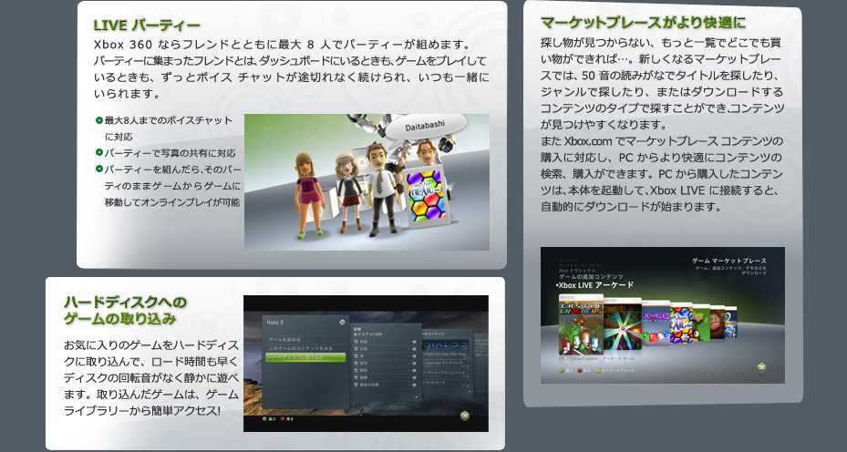Click ライブラリーから簡単アクセス! text
The height and width of the screenshot is (452, 847).
(x=142, y=411)
